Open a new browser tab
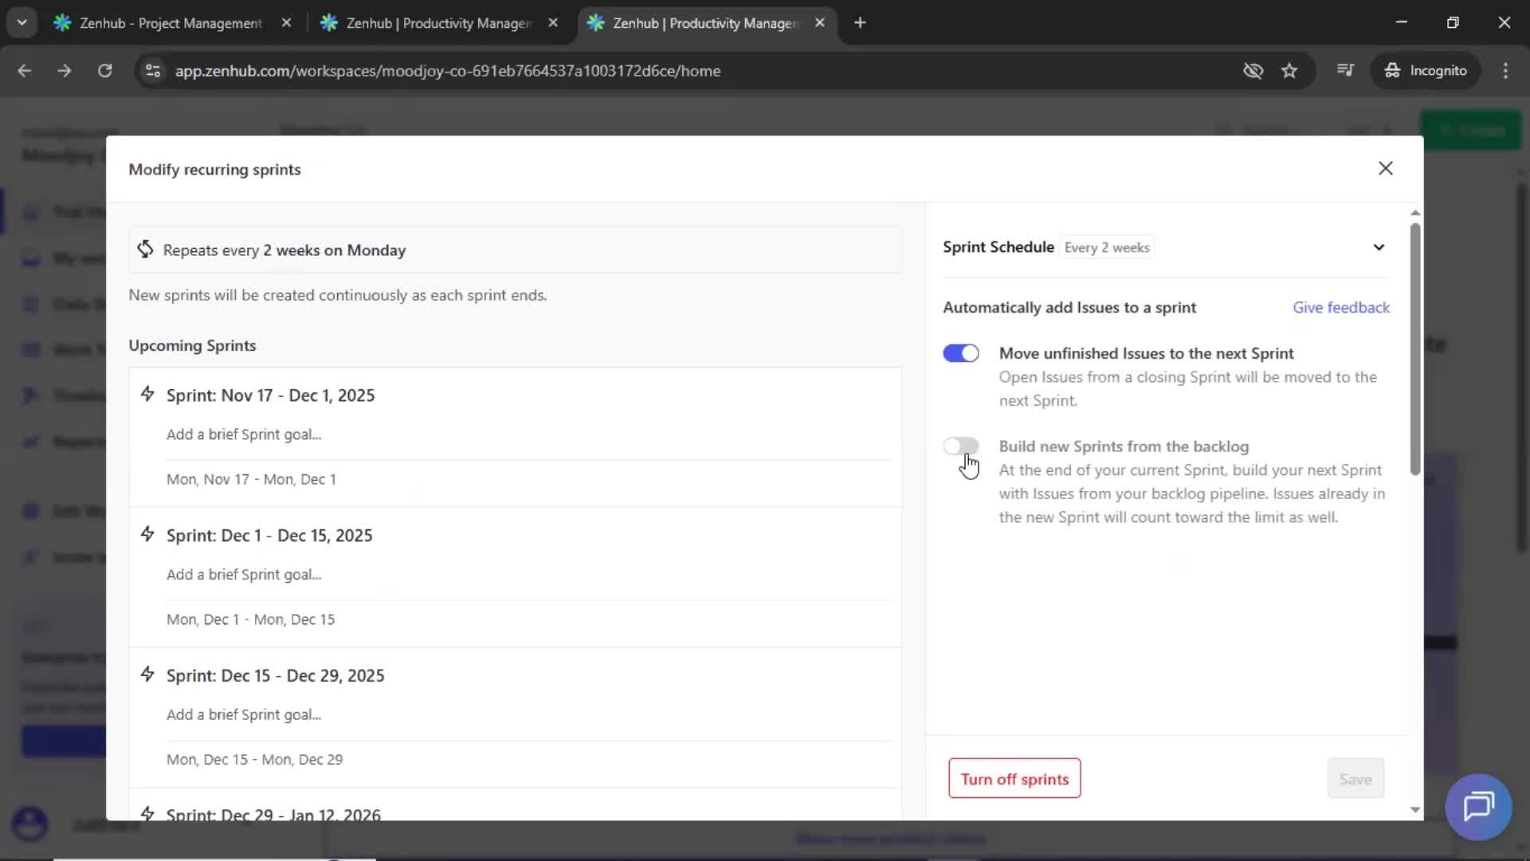The width and height of the screenshot is (1530, 861). (x=861, y=23)
